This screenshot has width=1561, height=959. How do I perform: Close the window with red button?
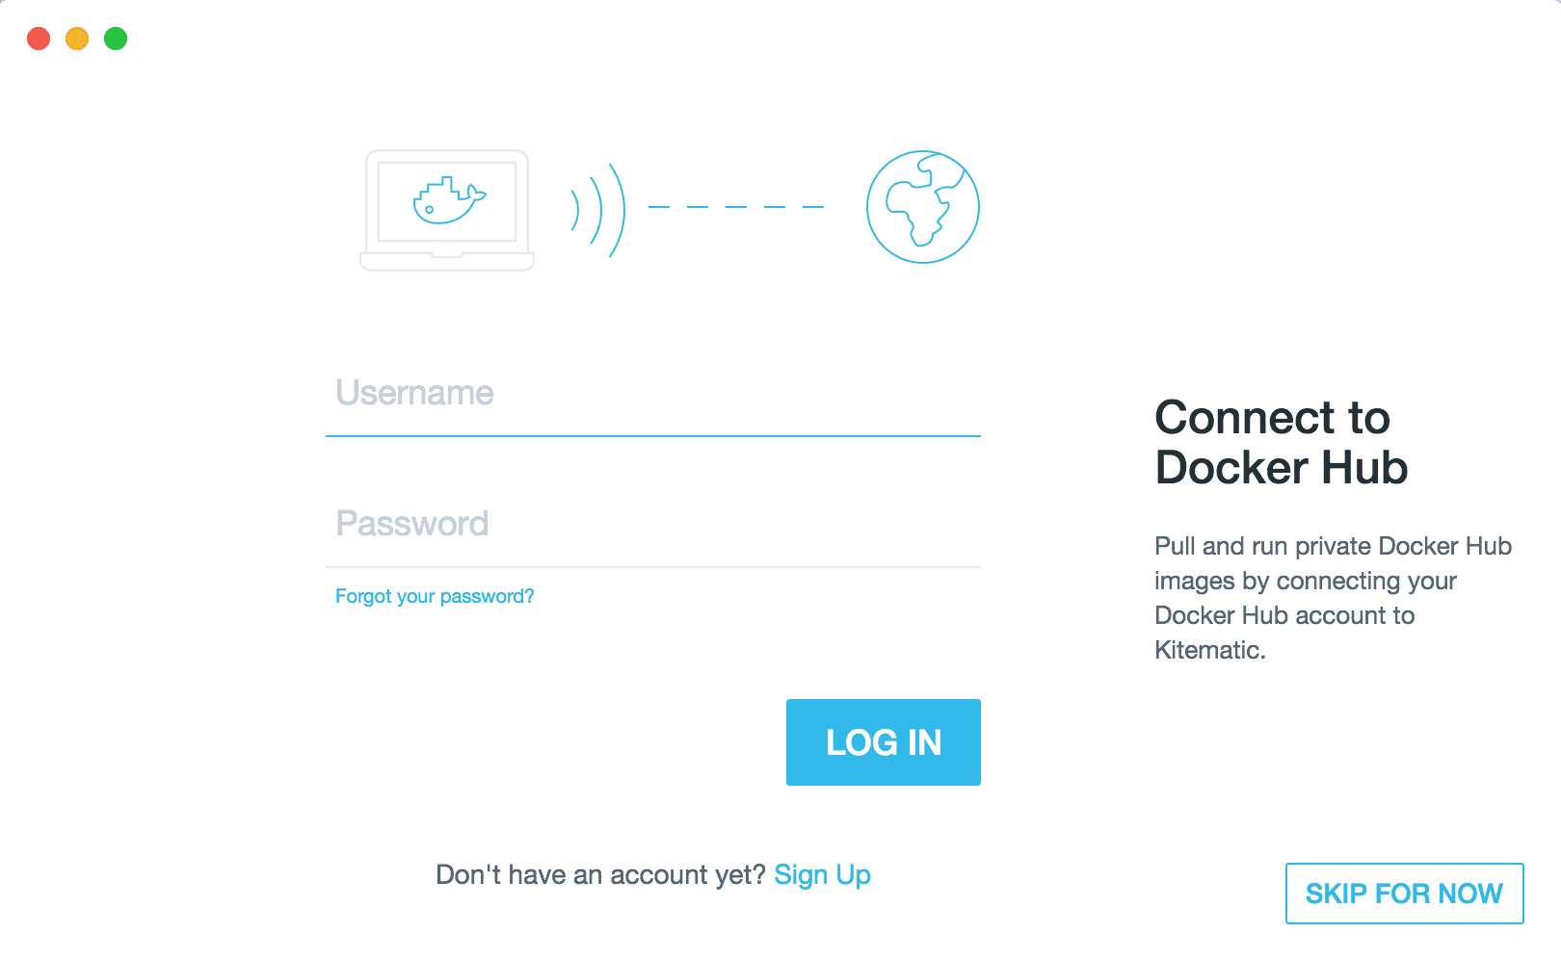(39, 39)
